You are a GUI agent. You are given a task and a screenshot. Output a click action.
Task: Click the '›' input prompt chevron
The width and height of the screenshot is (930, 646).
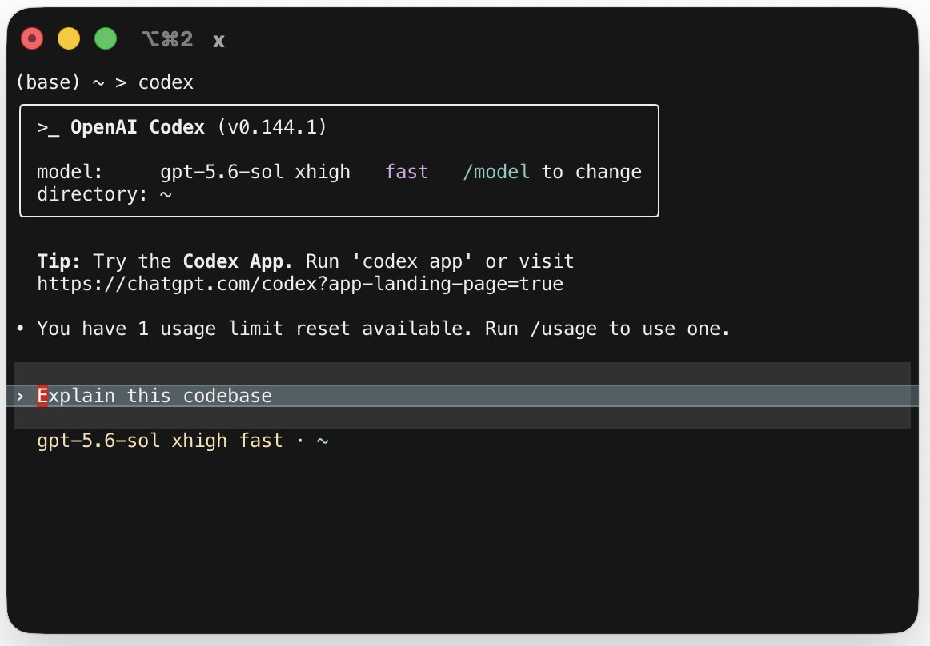[20, 397]
